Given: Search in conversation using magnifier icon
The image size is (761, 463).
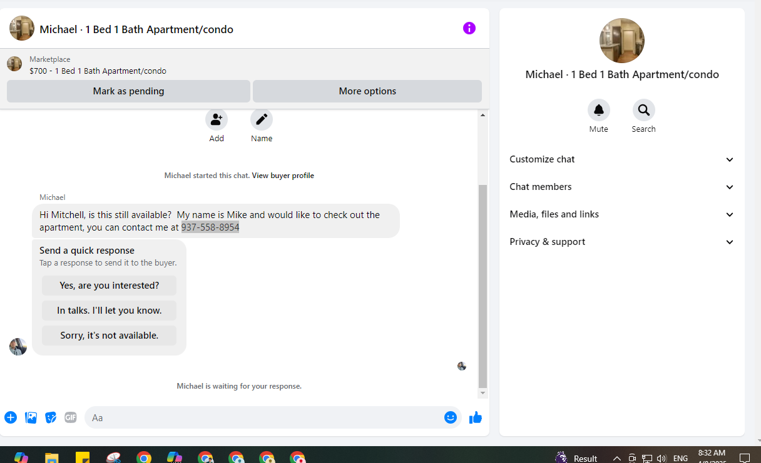Looking at the screenshot, I should 644,110.
